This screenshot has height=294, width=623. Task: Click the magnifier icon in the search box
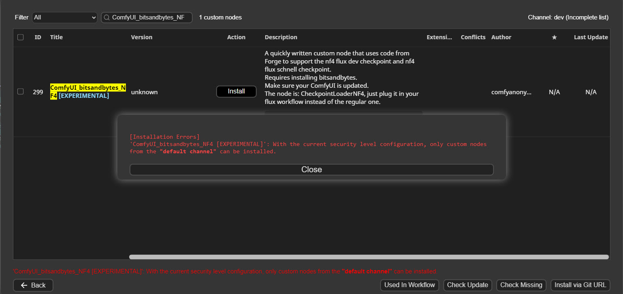tap(107, 17)
